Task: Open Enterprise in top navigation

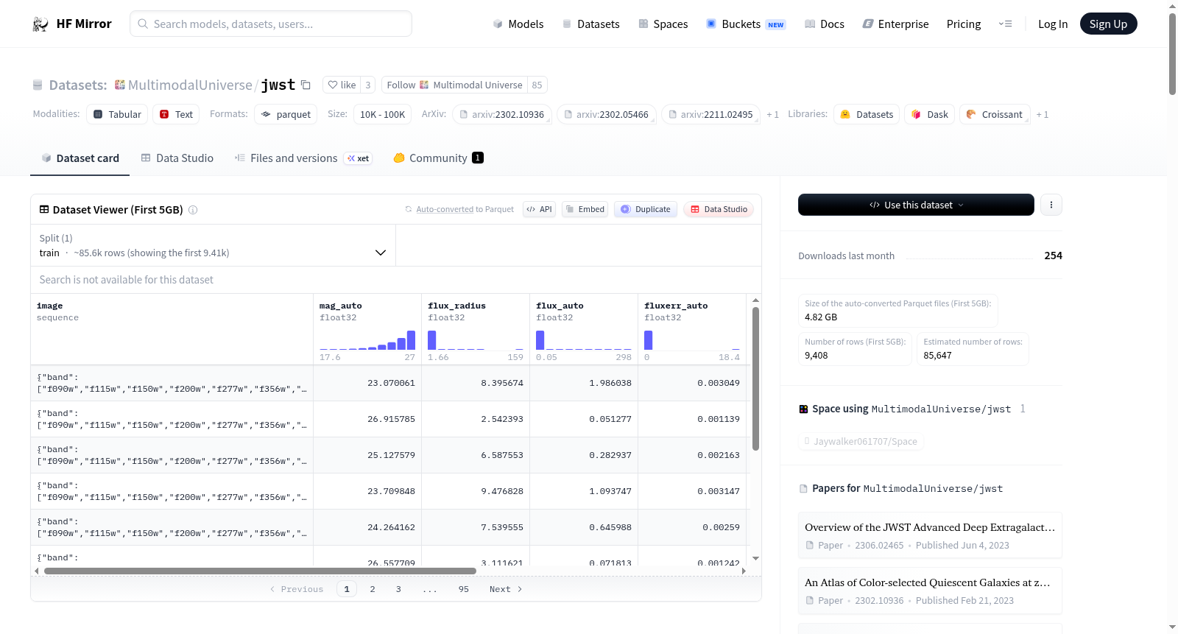Action: point(895,24)
